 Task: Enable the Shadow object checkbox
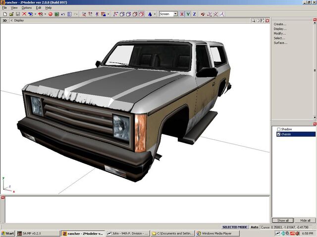tap(279, 129)
